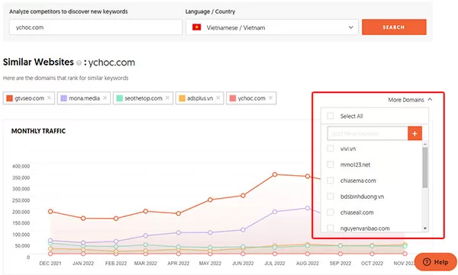The width and height of the screenshot is (458, 275).
Task: Tick the Select All checkbox
Action: (x=331, y=116)
